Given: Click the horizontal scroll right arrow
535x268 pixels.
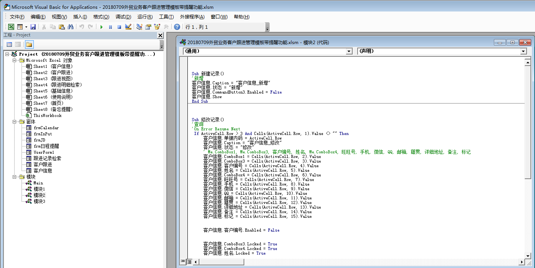Looking at the screenshot, I should click(x=521, y=262).
